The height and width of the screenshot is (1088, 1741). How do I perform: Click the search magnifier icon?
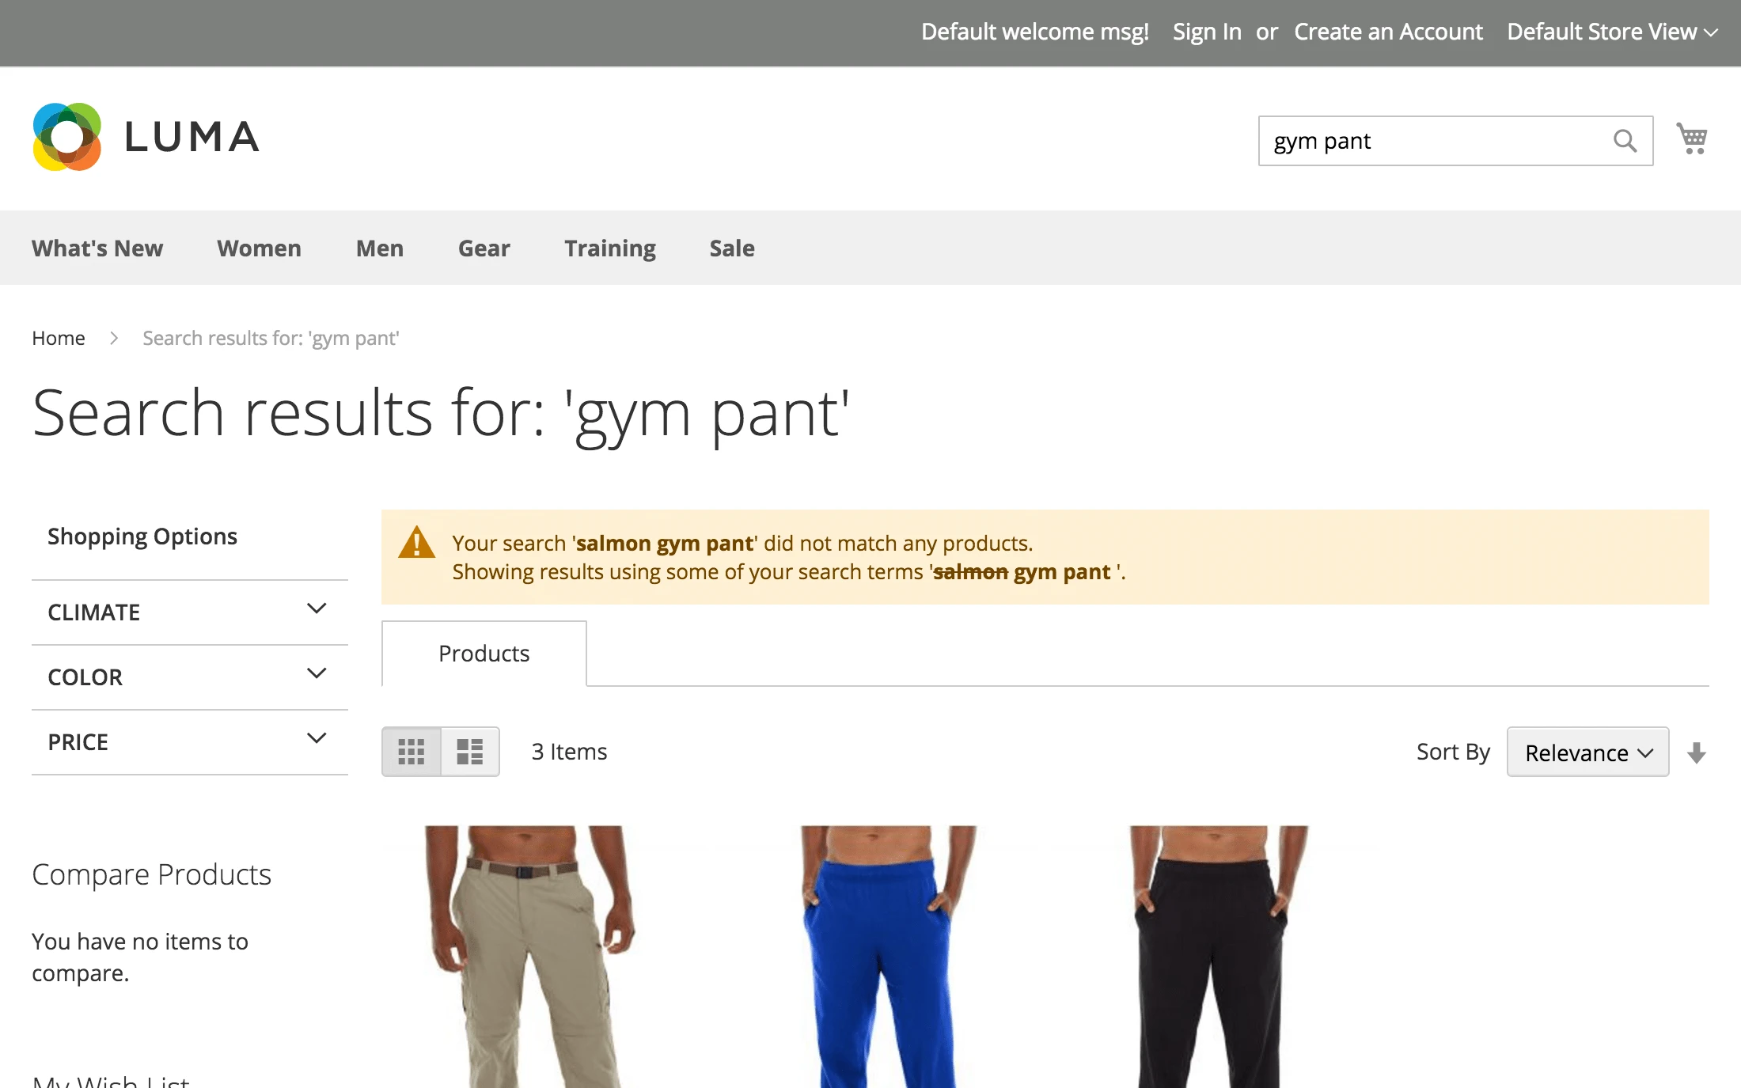tap(1624, 141)
